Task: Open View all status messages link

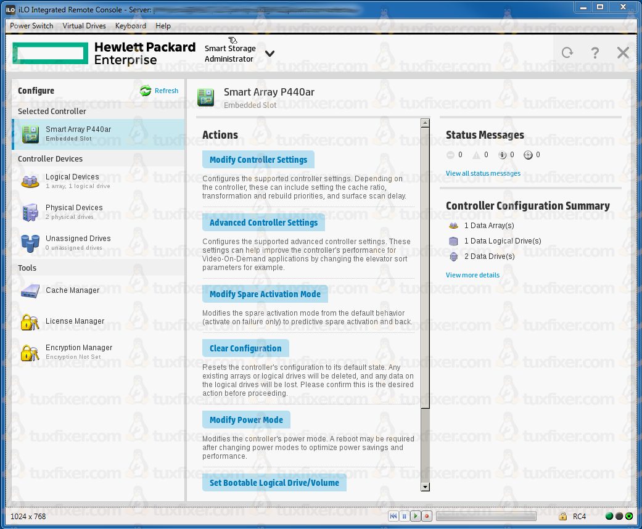Action: point(483,173)
